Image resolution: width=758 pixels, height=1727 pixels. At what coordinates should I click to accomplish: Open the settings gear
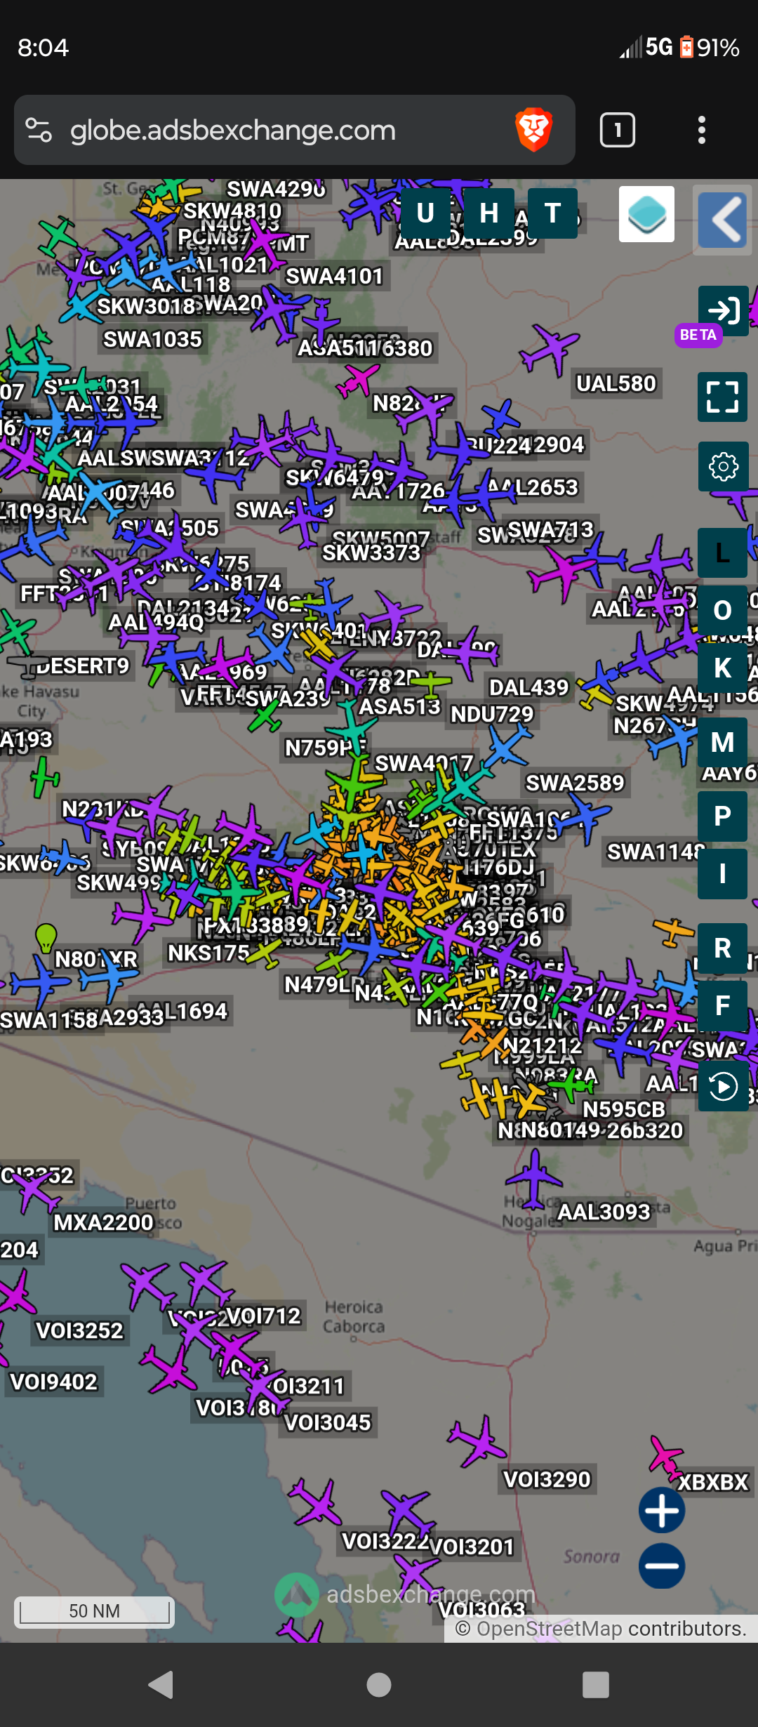724,467
